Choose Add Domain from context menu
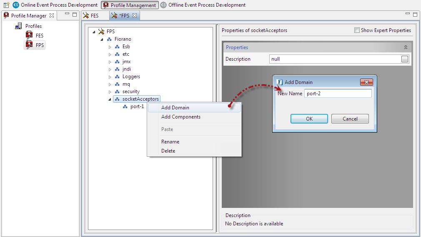Screen dimensions: 421x237 (194, 108)
